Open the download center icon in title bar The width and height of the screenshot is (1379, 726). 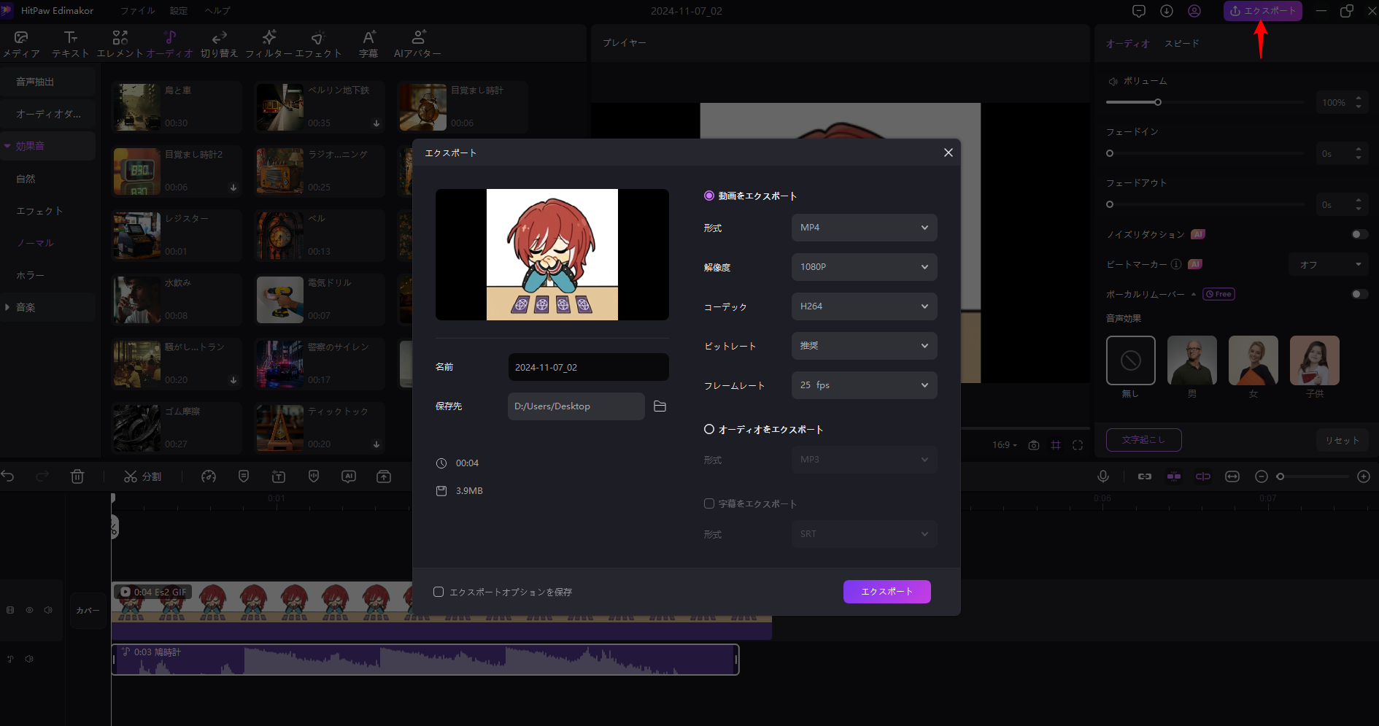1167,11
